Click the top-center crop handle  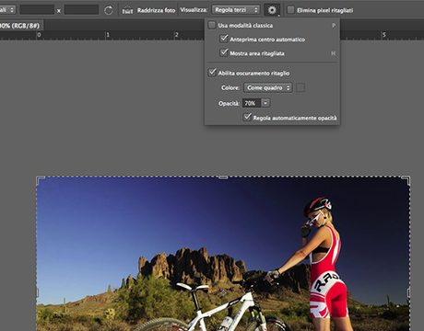tap(223, 177)
